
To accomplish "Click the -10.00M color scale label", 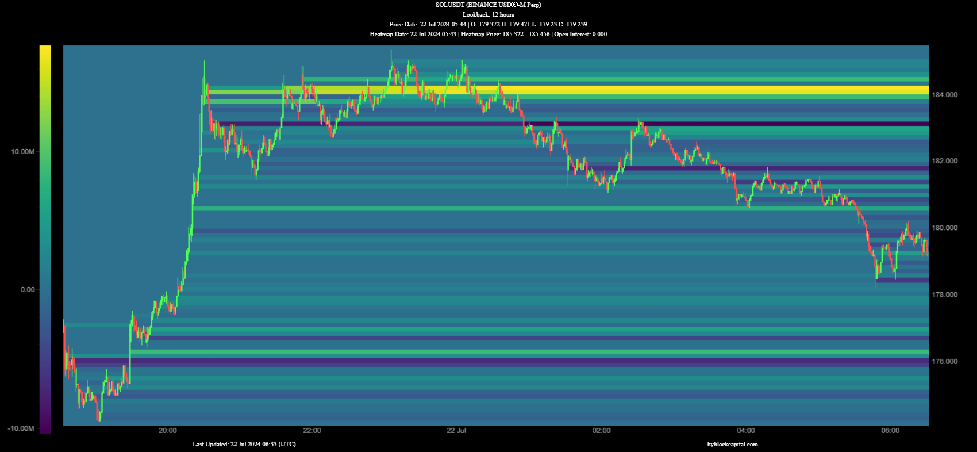I will point(21,428).
